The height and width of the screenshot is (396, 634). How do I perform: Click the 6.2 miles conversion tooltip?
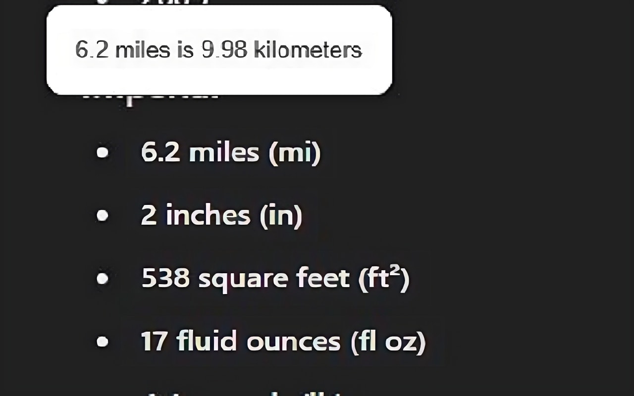(x=219, y=50)
